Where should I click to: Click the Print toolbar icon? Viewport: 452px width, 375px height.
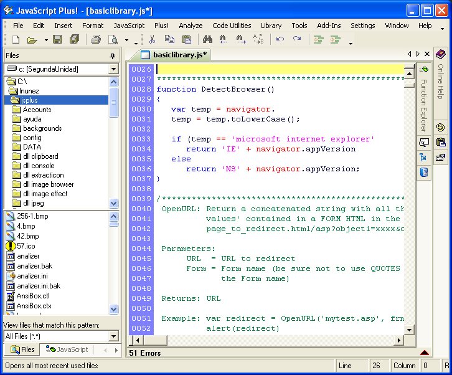click(96, 39)
